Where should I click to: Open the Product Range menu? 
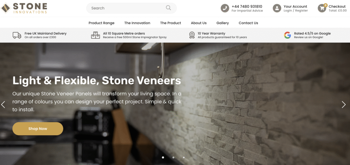(102, 23)
